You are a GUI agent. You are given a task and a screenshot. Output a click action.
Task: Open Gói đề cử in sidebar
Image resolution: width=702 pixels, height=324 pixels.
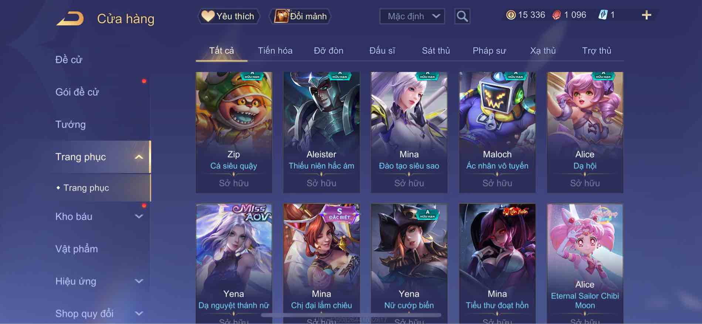(77, 92)
